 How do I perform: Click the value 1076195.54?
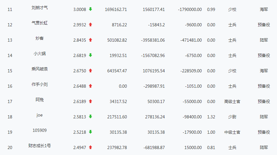(154, 71)
